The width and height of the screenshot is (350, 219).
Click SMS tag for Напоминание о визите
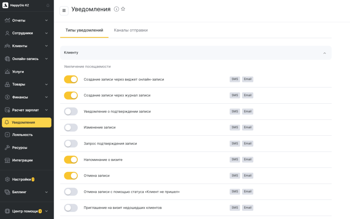tap(235, 159)
